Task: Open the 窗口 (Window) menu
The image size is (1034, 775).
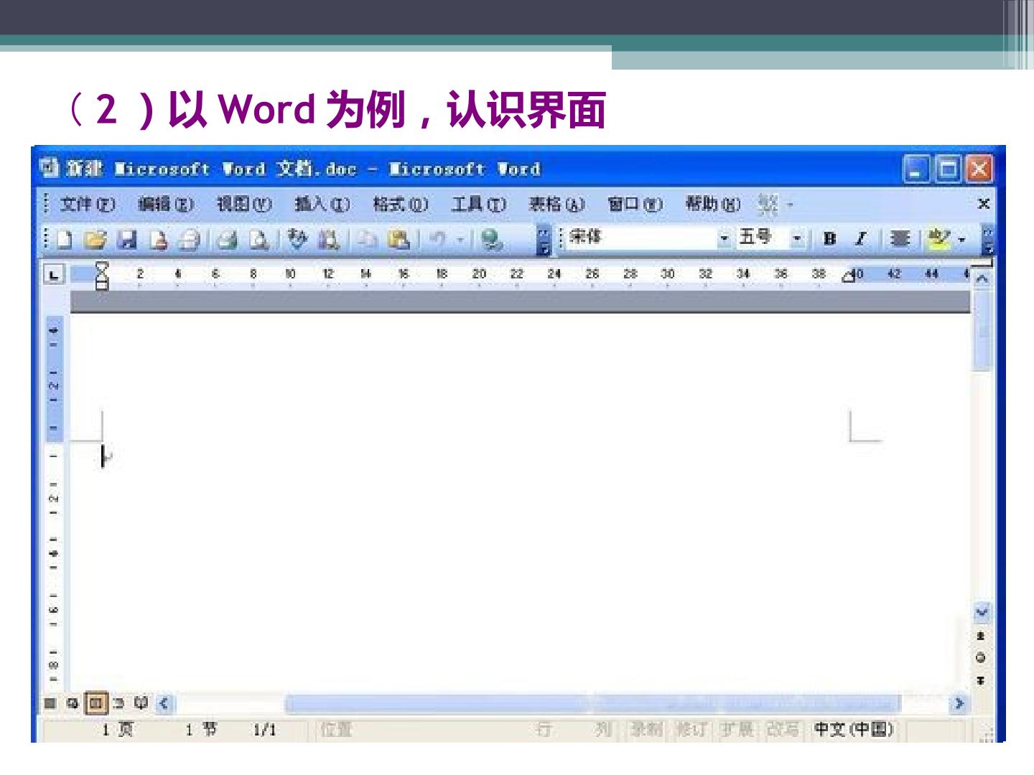Action: pyautogui.click(x=635, y=205)
